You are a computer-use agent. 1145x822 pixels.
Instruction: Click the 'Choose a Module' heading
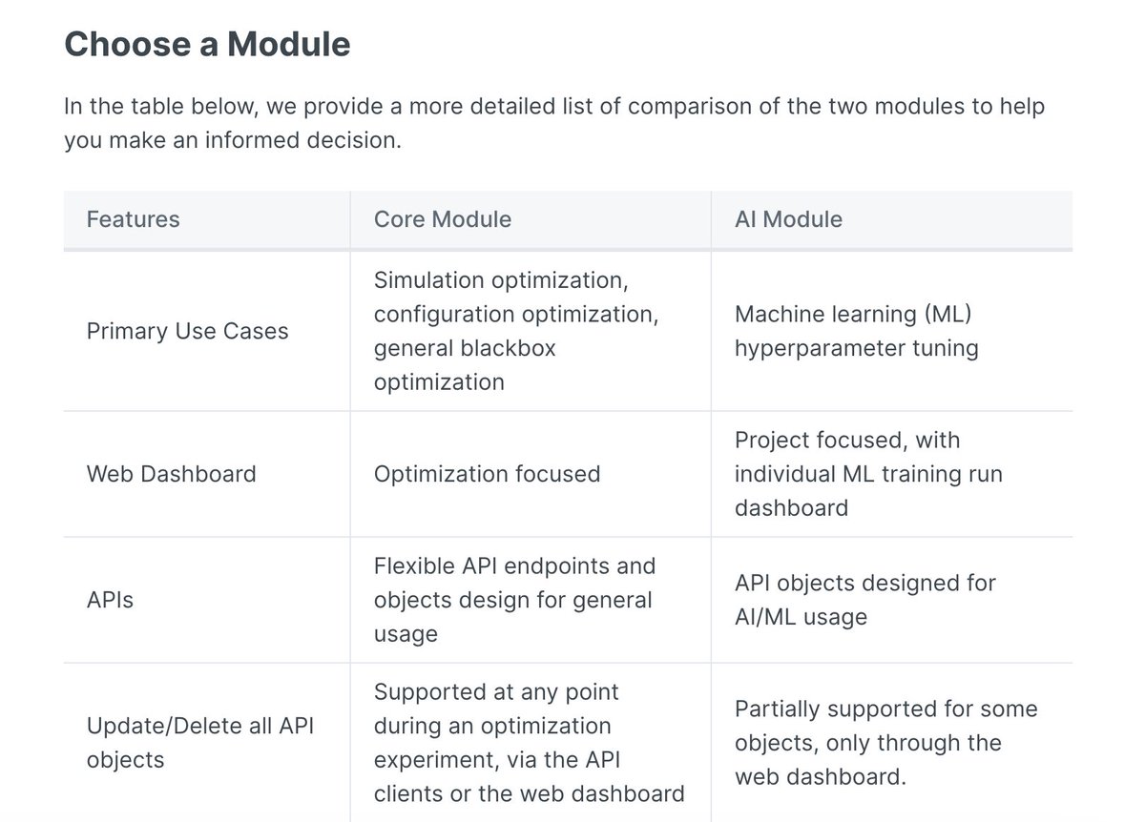[207, 44]
